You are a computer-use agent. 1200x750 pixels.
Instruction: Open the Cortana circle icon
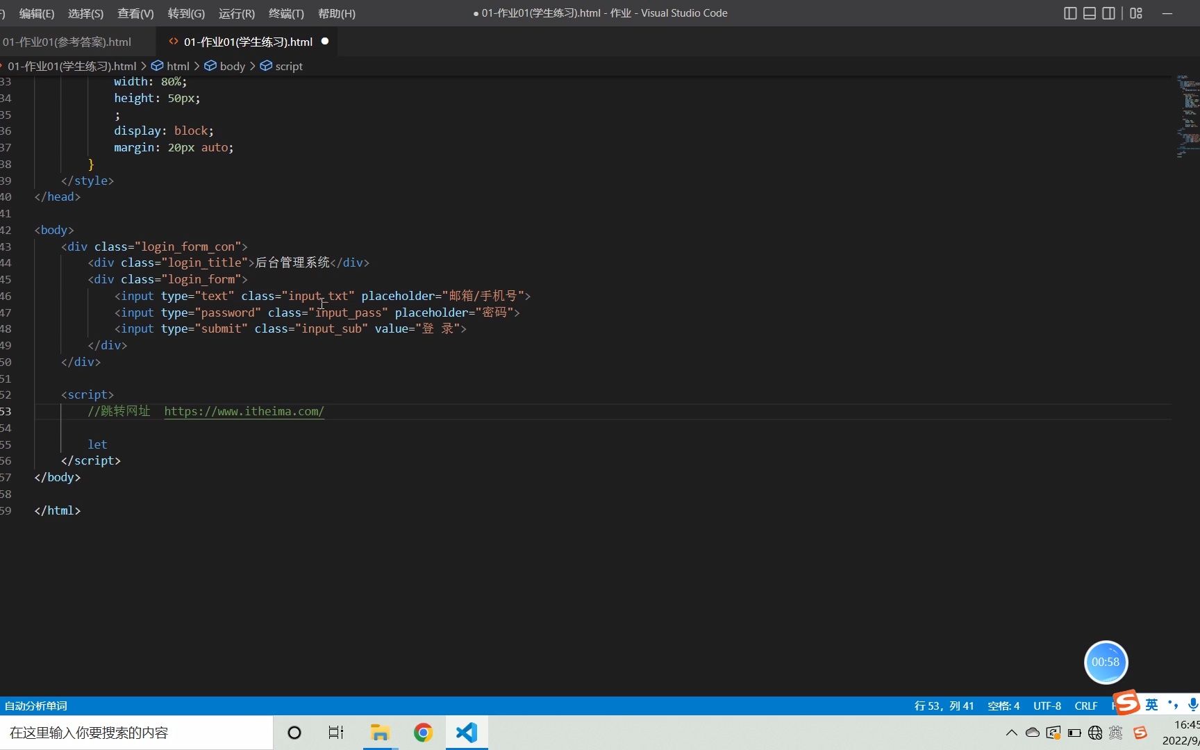[294, 733]
